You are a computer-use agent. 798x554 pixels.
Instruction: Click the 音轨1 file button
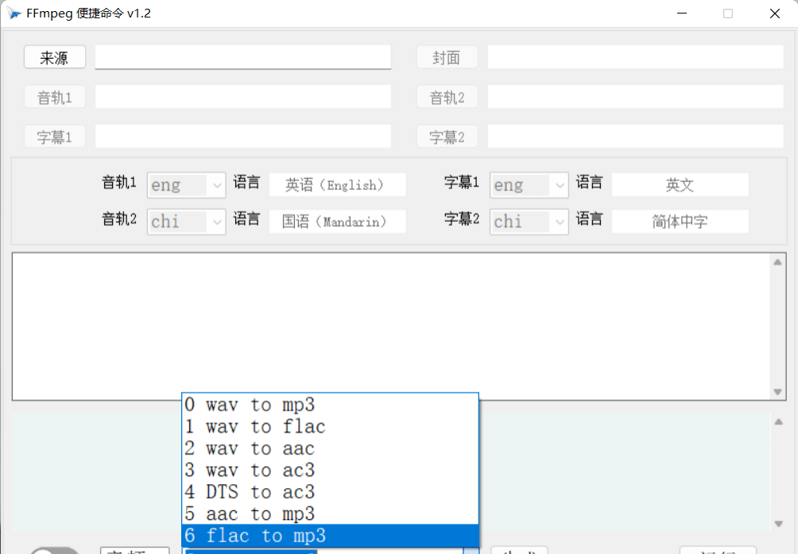[55, 97]
